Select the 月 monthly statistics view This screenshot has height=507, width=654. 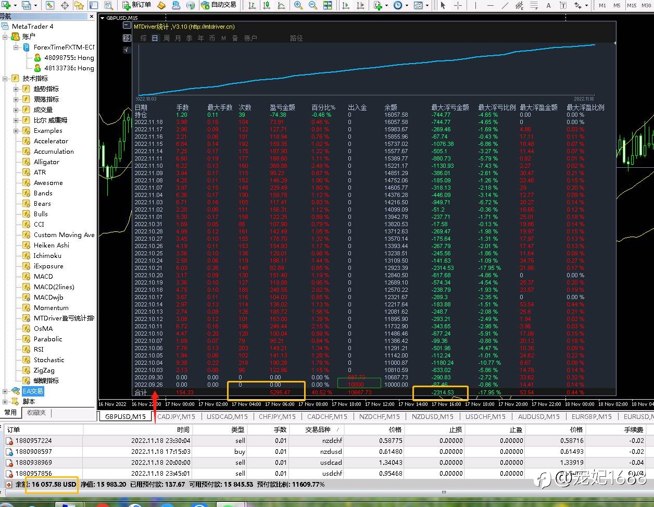178,38
